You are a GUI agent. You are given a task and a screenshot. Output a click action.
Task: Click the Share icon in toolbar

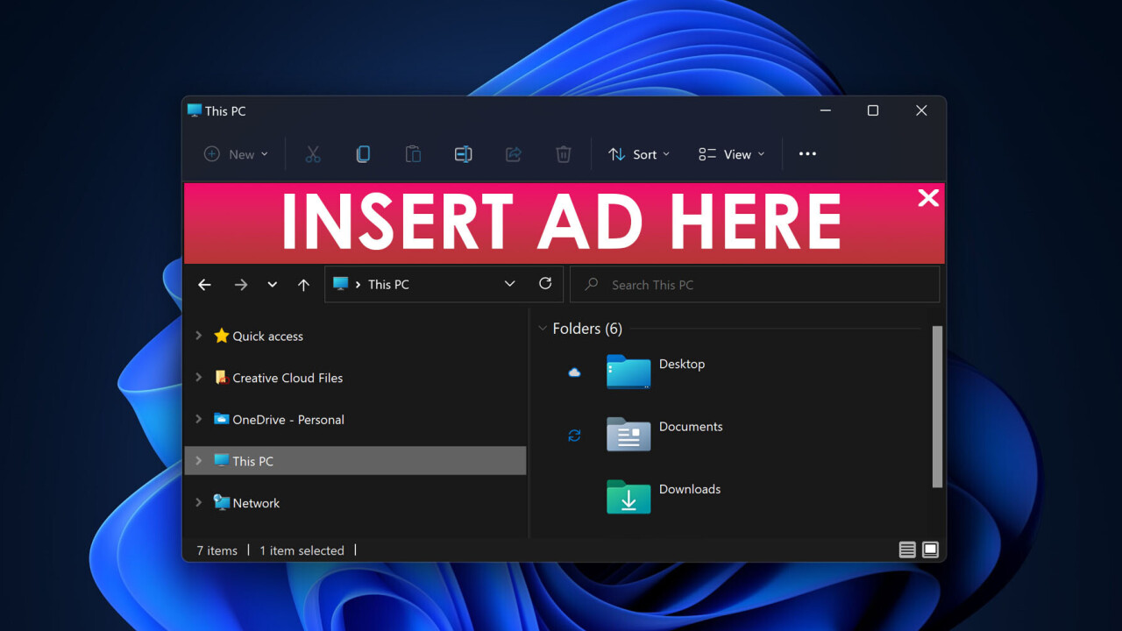coord(514,154)
